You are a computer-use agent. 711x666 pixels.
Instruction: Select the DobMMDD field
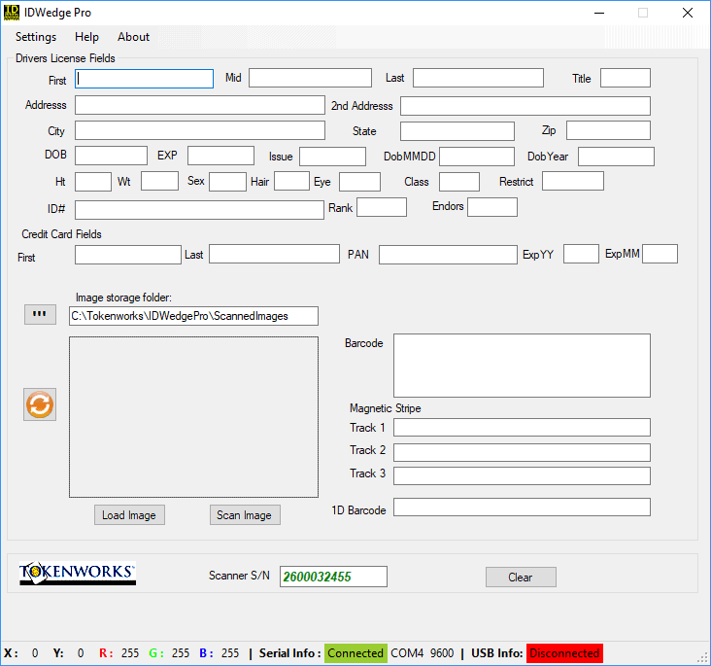click(x=477, y=157)
